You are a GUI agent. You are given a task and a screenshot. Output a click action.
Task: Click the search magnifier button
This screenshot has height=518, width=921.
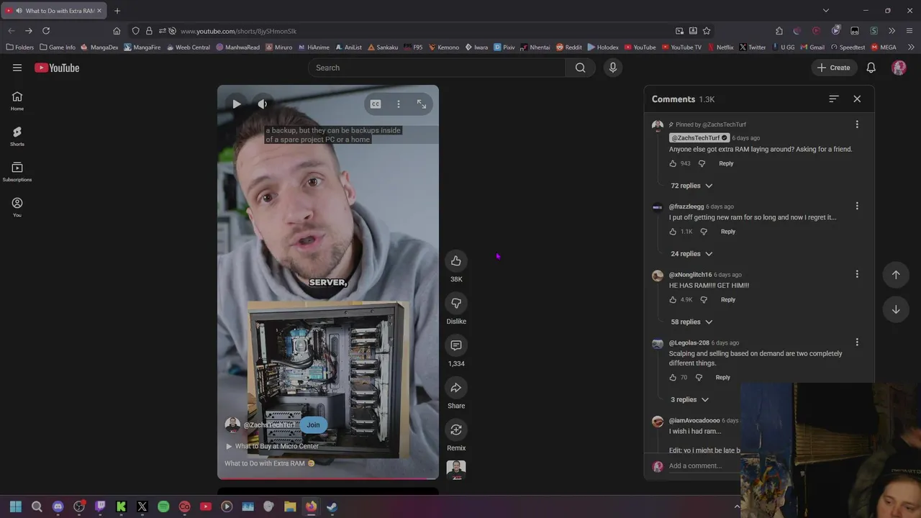[580, 68]
